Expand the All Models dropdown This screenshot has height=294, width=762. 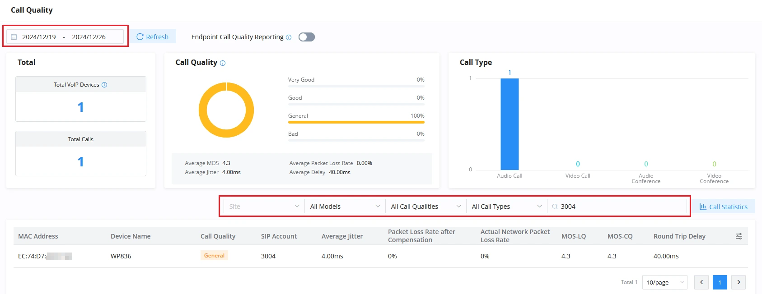point(345,207)
